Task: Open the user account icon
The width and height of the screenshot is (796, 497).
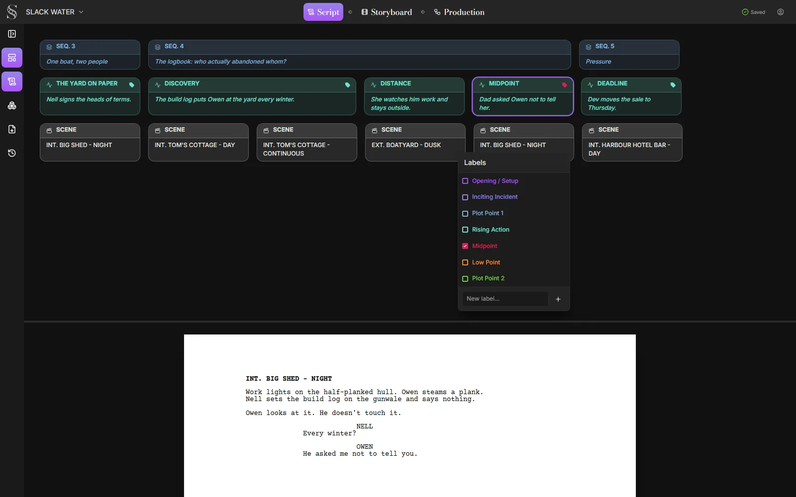Action: [781, 12]
